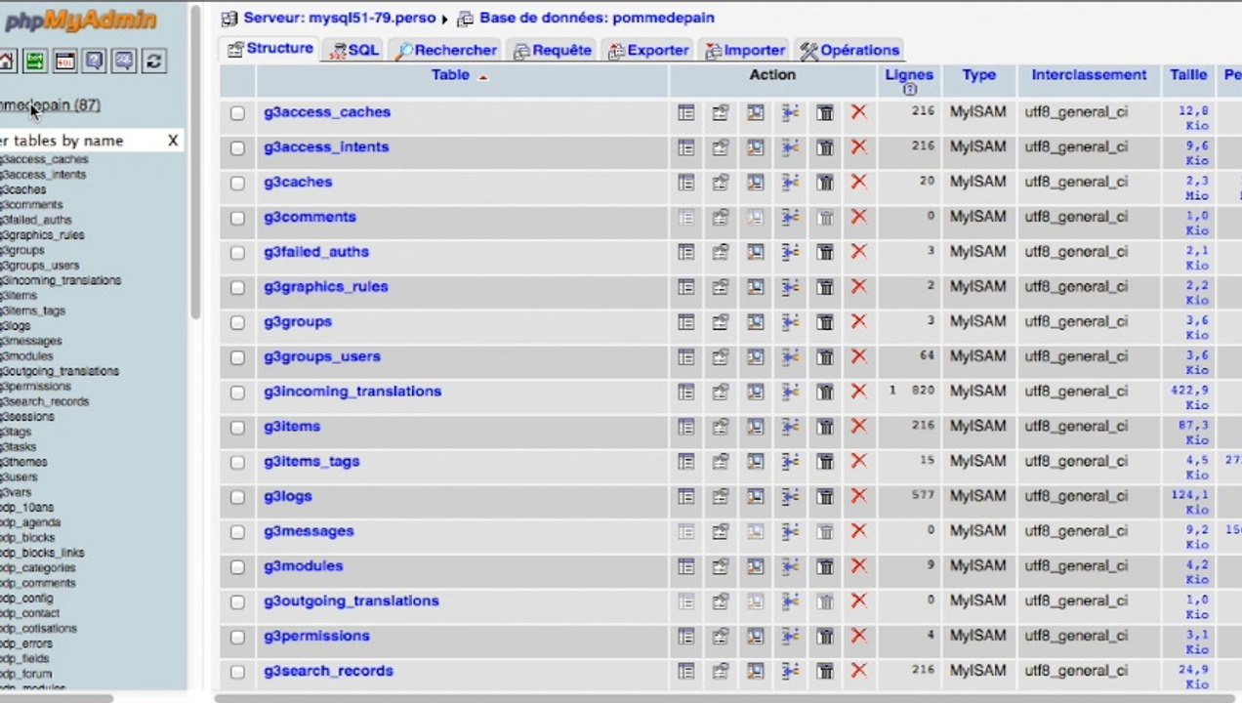This screenshot has width=1242, height=703.
Task: Tick the checkbox for g3access_intents
Action: coord(237,148)
